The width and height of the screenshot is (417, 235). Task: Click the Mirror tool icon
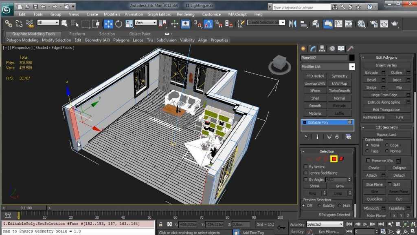(293, 24)
